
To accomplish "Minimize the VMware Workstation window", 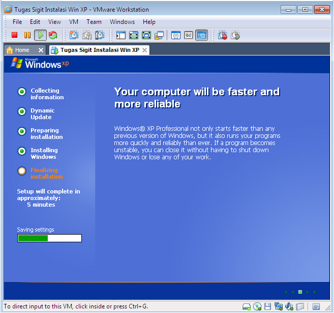I will point(288,10).
